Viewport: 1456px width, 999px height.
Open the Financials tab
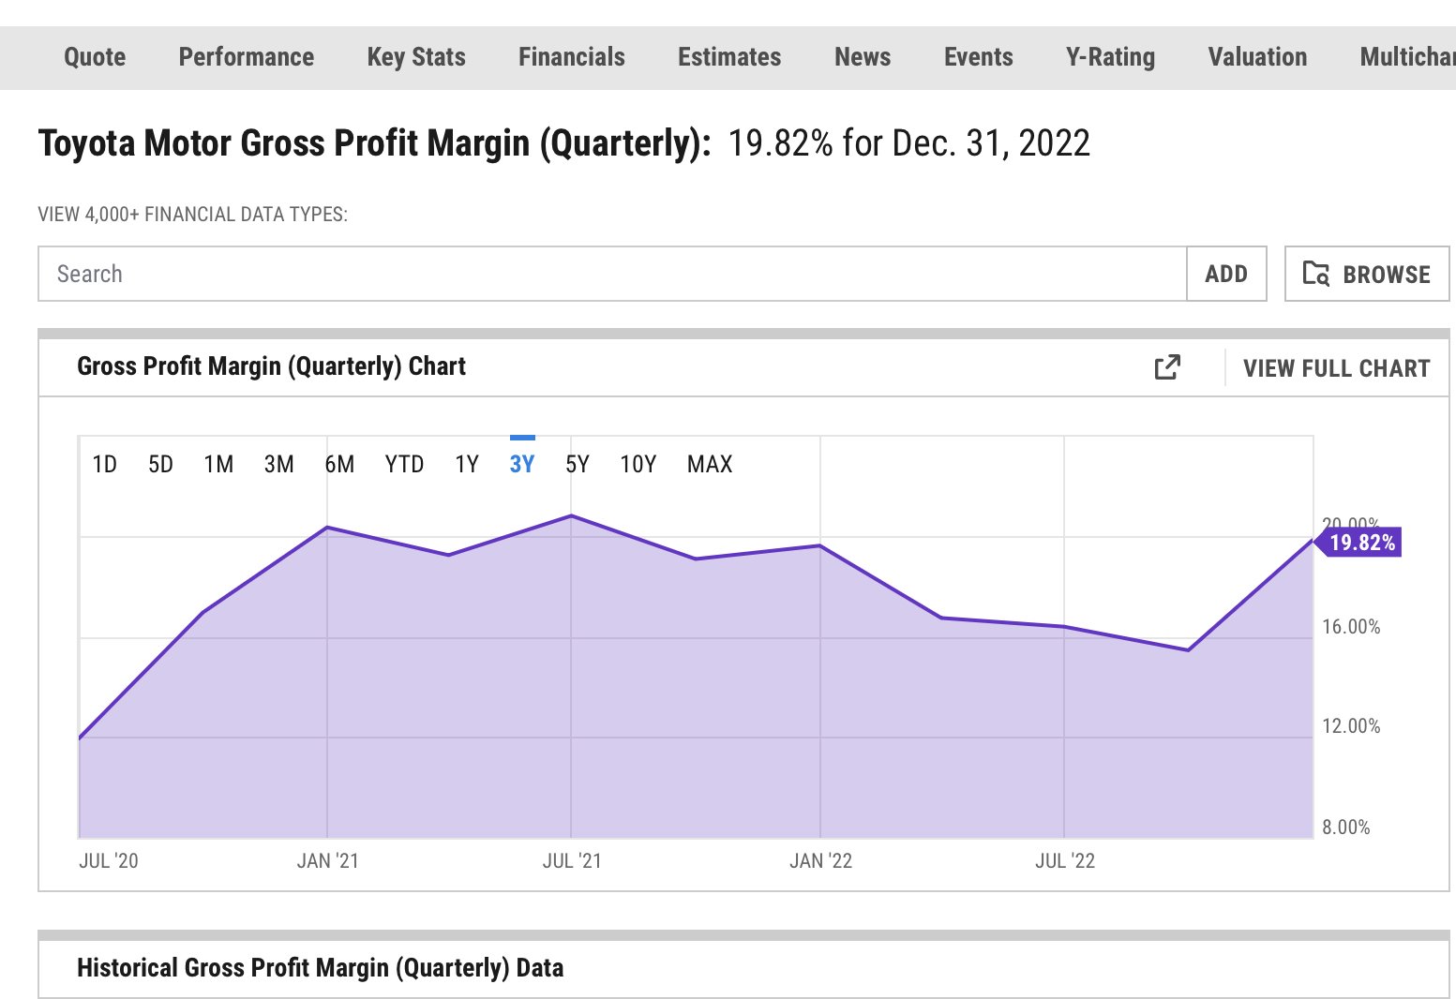coord(572,57)
